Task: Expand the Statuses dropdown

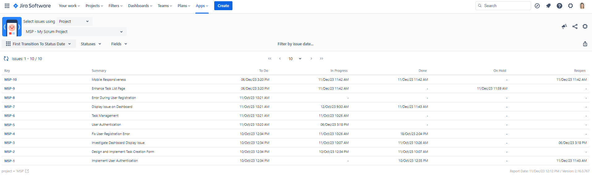Action: pyautogui.click(x=91, y=44)
